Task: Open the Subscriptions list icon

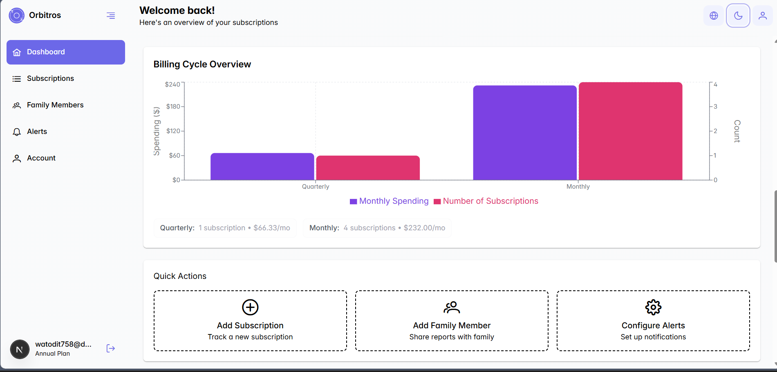Action: click(x=17, y=78)
